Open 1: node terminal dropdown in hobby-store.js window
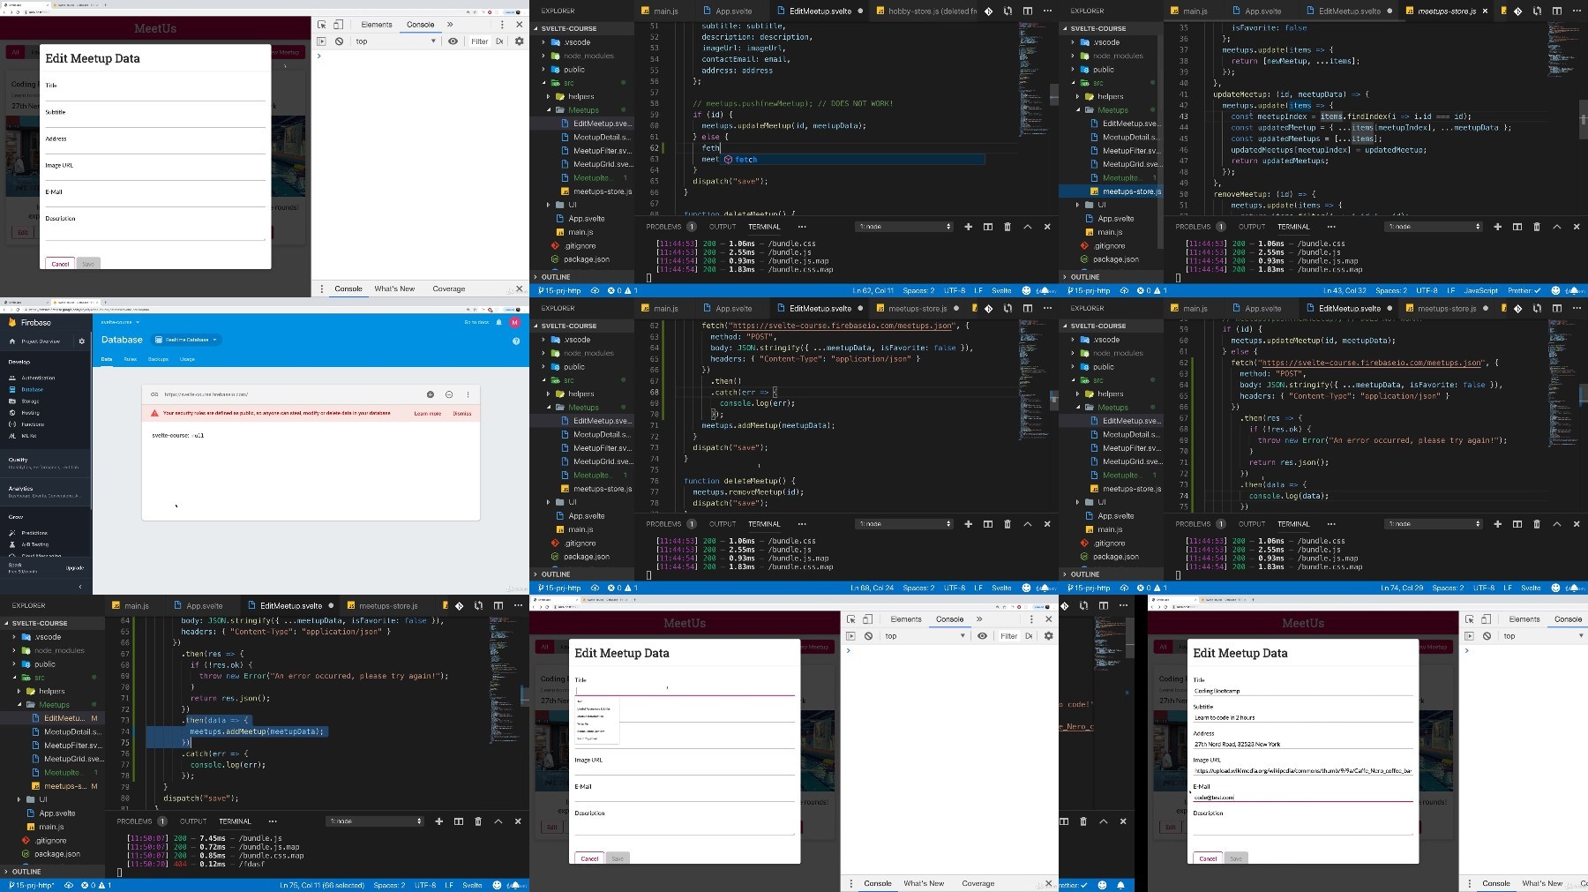This screenshot has width=1588, height=892. (905, 227)
